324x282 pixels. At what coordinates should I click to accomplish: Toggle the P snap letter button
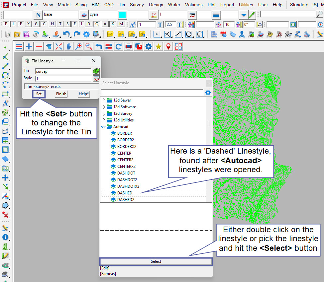[x=6, y=24]
